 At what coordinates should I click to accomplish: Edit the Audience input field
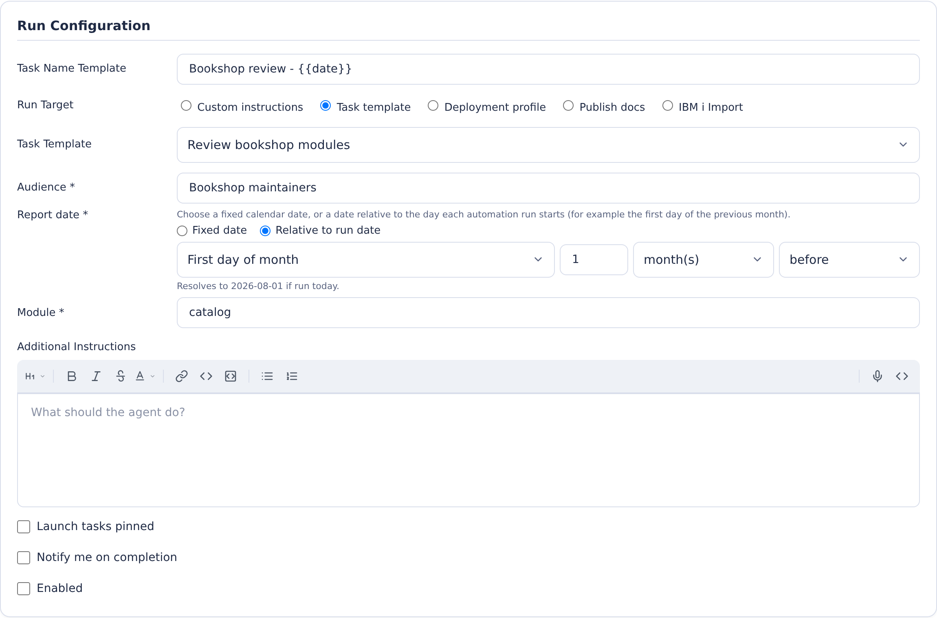coord(548,188)
